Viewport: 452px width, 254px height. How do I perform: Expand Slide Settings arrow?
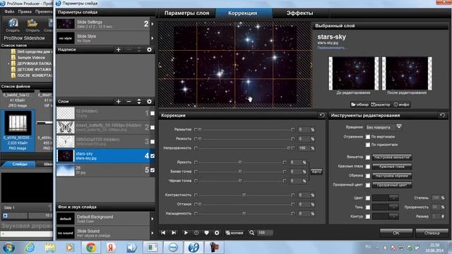click(153, 24)
